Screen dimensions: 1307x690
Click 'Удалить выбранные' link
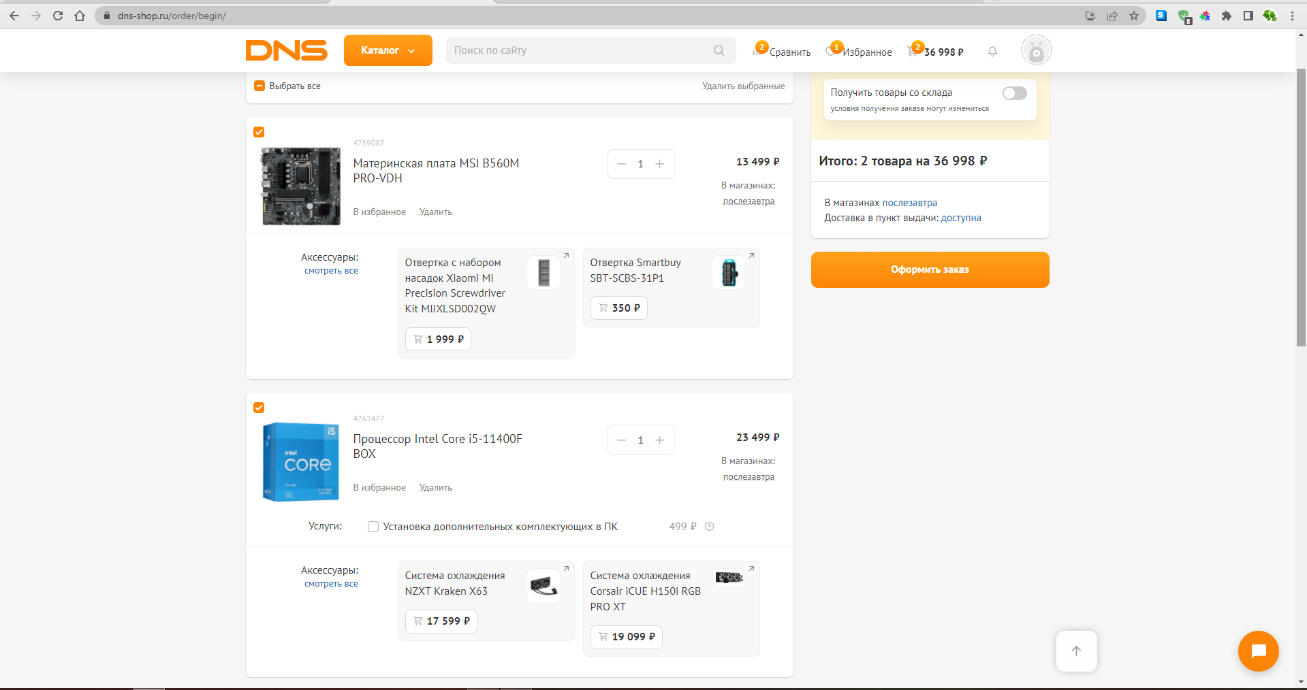tap(743, 86)
